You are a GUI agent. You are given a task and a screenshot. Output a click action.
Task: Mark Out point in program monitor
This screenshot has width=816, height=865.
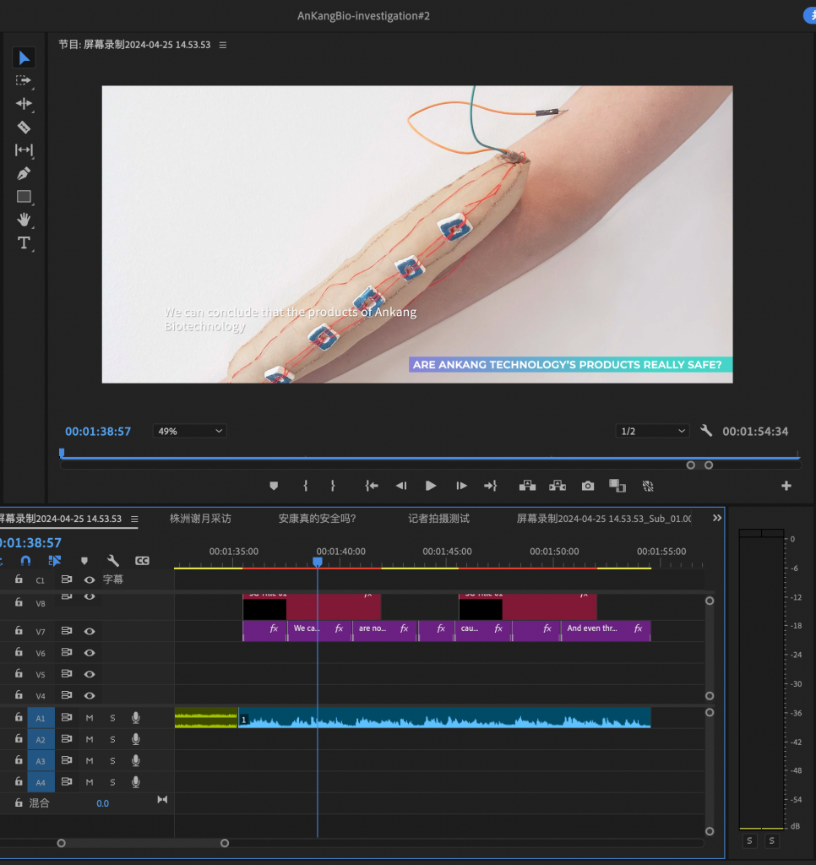coord(333,486)
